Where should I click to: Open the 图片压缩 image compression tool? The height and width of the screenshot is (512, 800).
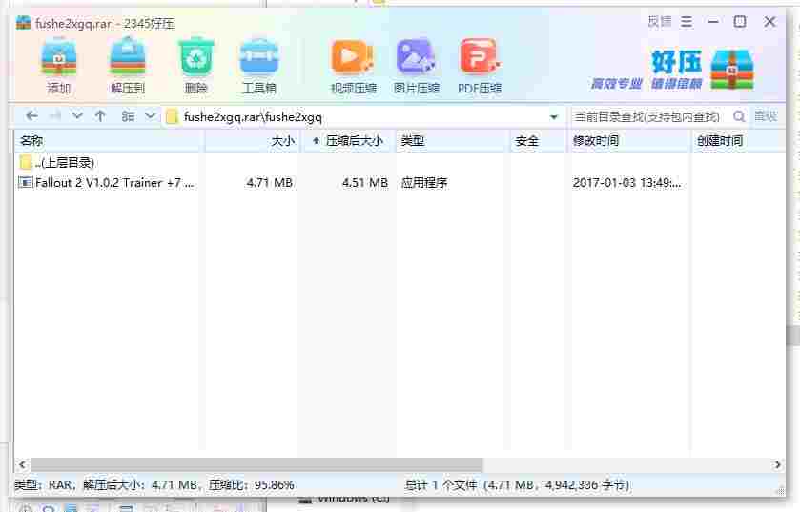click(x=416, y=67)
